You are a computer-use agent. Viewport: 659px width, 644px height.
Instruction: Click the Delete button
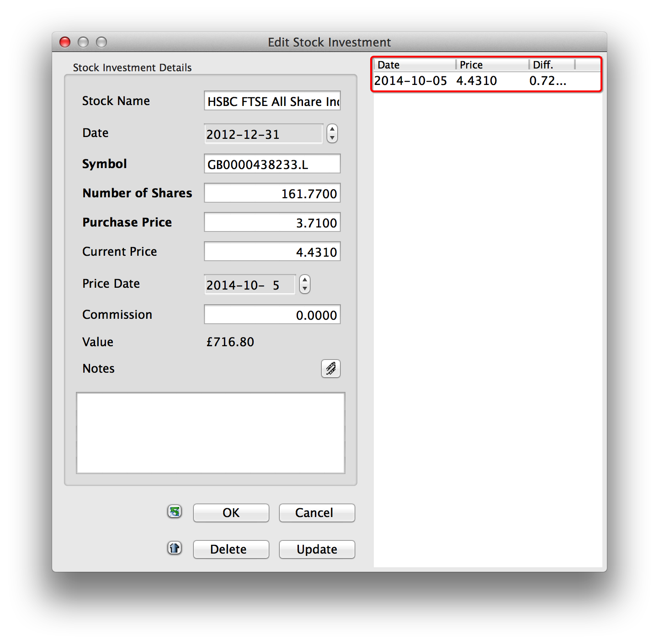click(x=231, y=549)
